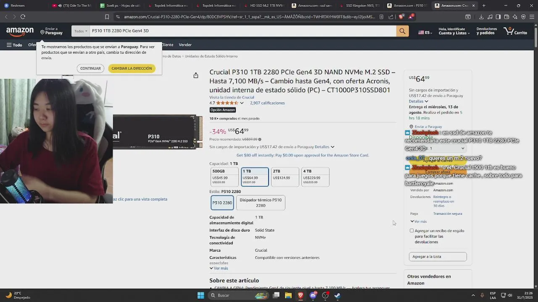Open the quantity dropdown in buy box

[438, 148]
